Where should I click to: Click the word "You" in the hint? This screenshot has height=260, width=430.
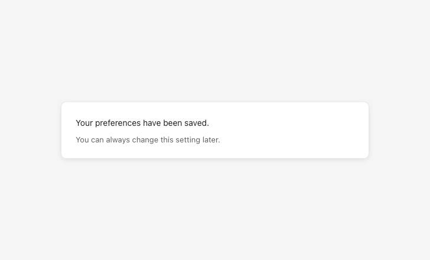(x=82, y=140)
